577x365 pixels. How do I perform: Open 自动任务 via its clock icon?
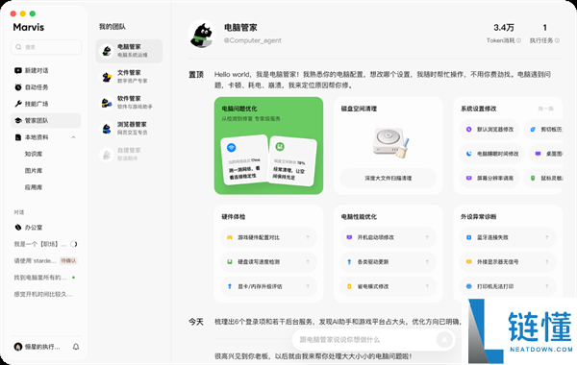pos(18,87)
